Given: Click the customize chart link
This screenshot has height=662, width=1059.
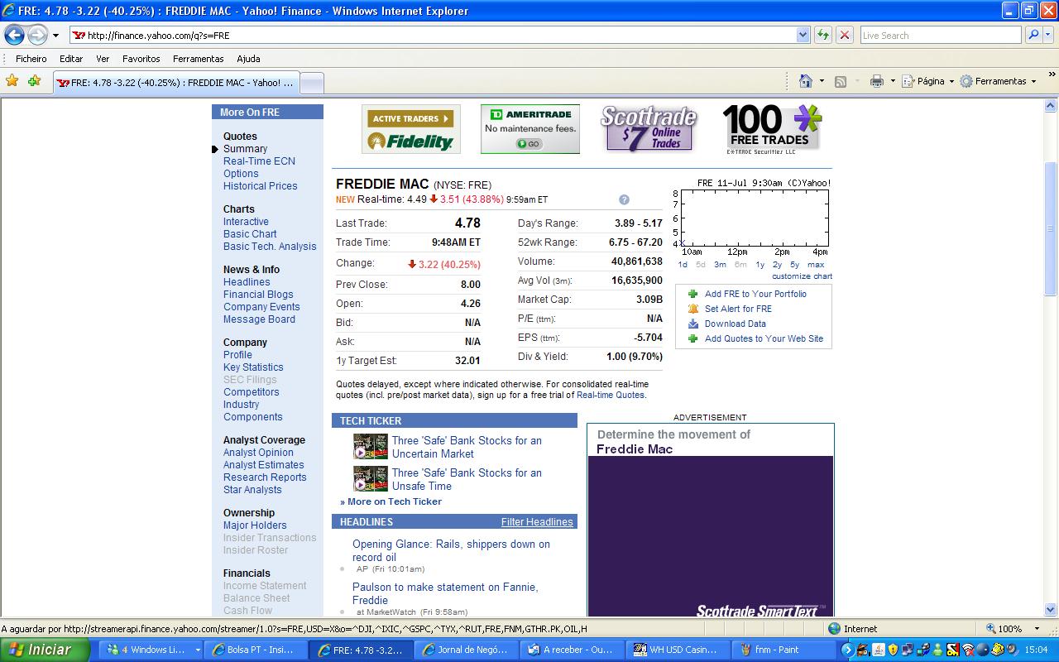Looking at the screenshot, I should [x=802, y=276].
